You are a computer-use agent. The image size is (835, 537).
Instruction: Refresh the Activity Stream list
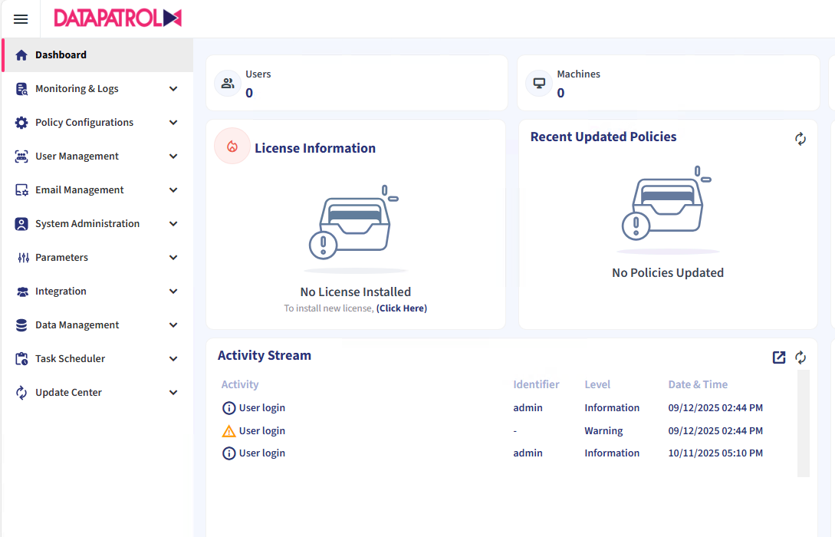pyautogui.click(x=800, y=357)
